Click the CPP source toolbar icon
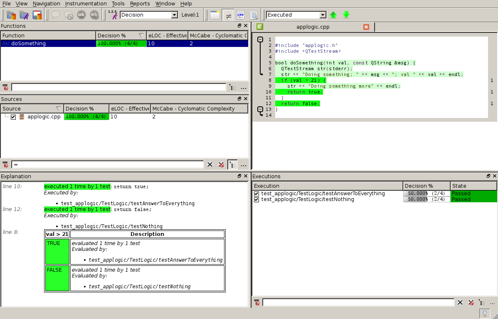 [241, 15]
